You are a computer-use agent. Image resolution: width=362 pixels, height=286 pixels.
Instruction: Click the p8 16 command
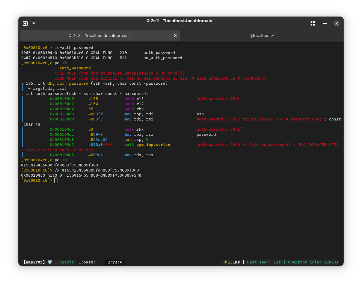(x=61, y=160)
